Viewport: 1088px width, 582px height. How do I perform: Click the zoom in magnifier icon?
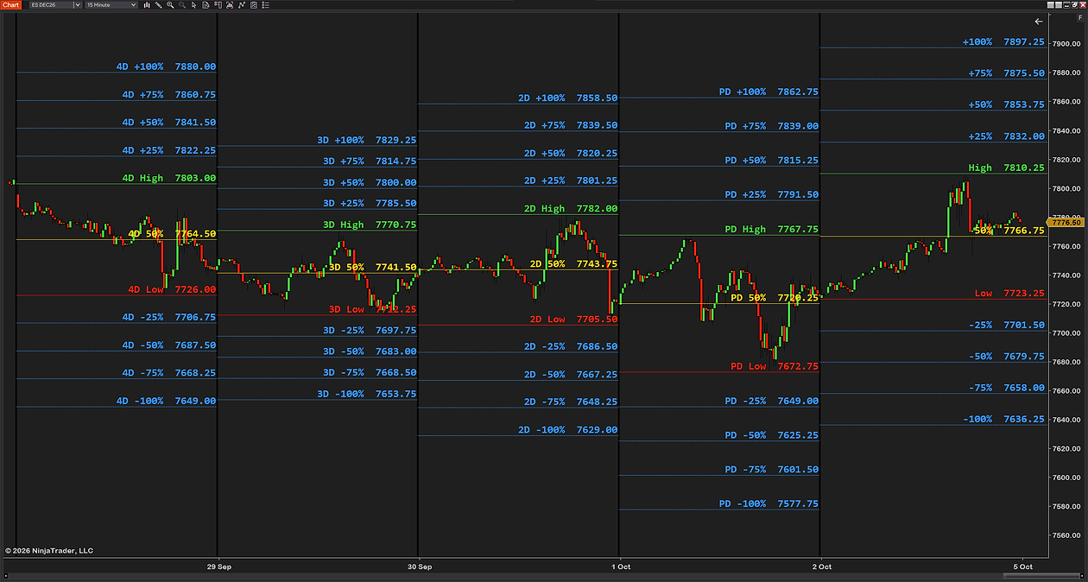tap(170, 5)
